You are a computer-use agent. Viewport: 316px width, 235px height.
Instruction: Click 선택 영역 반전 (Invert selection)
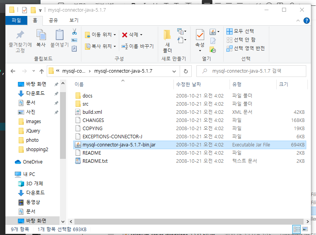[245, 49]
